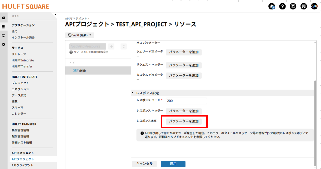This screenshot has width=321, height=169.
Task: Click the レスポンス コード input field
Action: tap(186, 101)
